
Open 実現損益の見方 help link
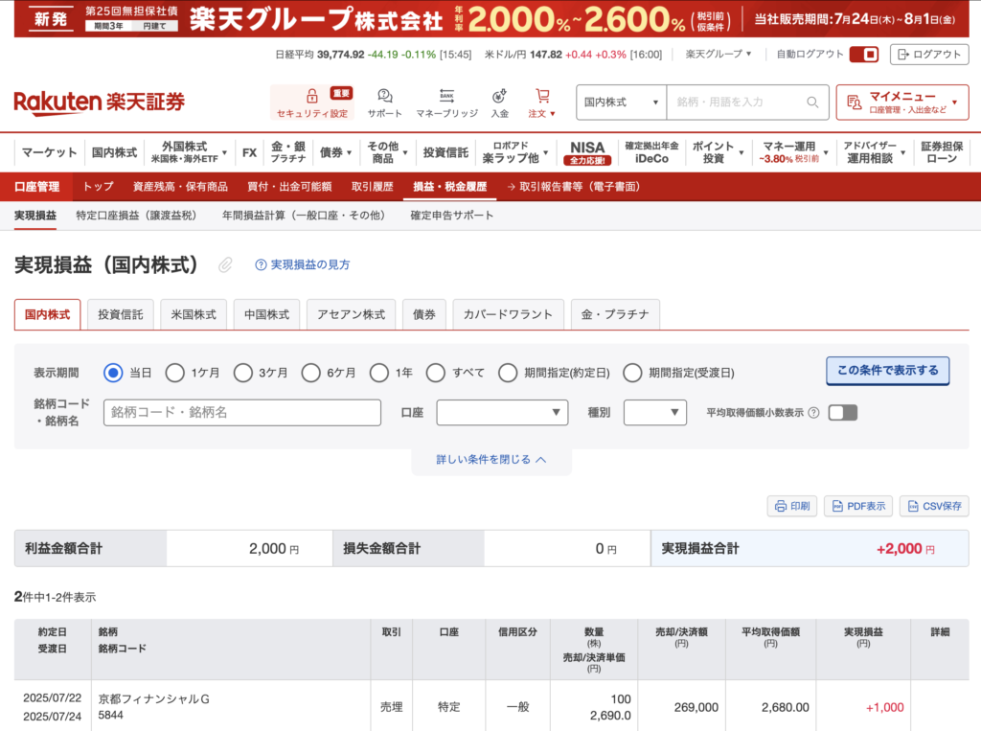click(x=302, y=264)
